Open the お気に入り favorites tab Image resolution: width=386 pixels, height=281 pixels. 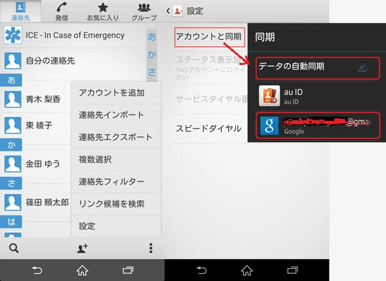coord(103,11)
